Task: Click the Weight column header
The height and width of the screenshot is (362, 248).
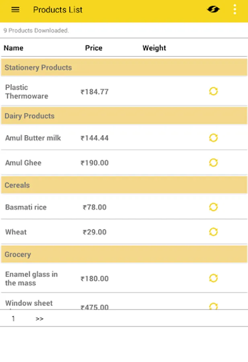Action: (154, 48)
